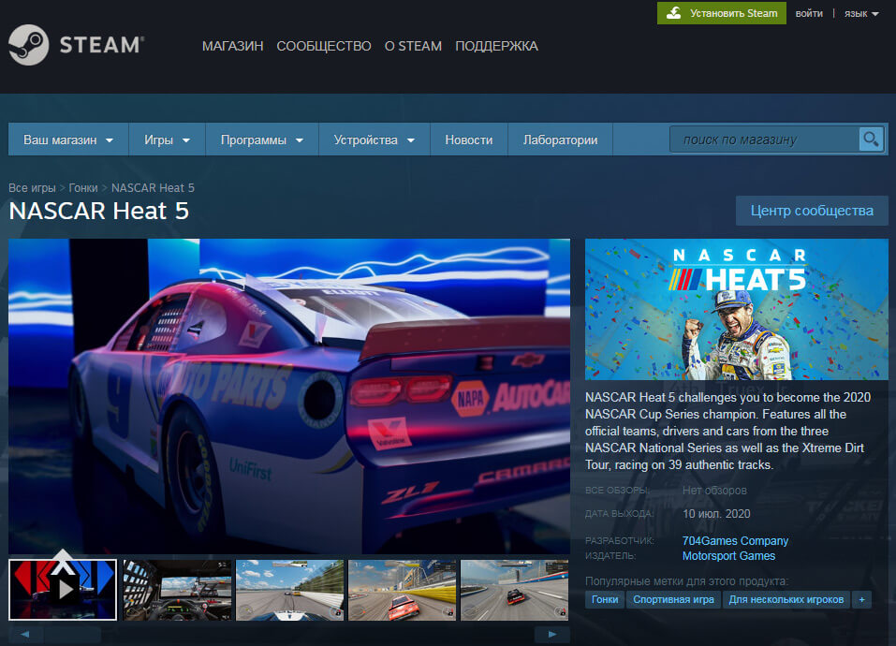
Task: Select the red car screenshot thumbnail
Action: click(x=403, y=590)
